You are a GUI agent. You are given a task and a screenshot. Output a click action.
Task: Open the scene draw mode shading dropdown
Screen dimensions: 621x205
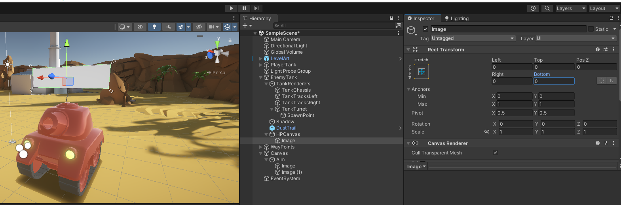125,27
